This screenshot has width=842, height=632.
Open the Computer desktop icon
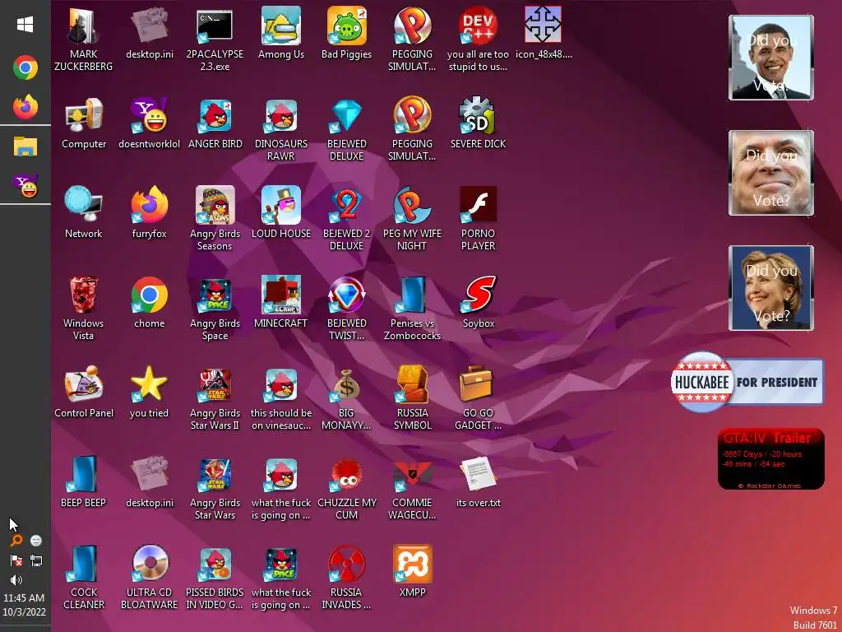[84, 123]
